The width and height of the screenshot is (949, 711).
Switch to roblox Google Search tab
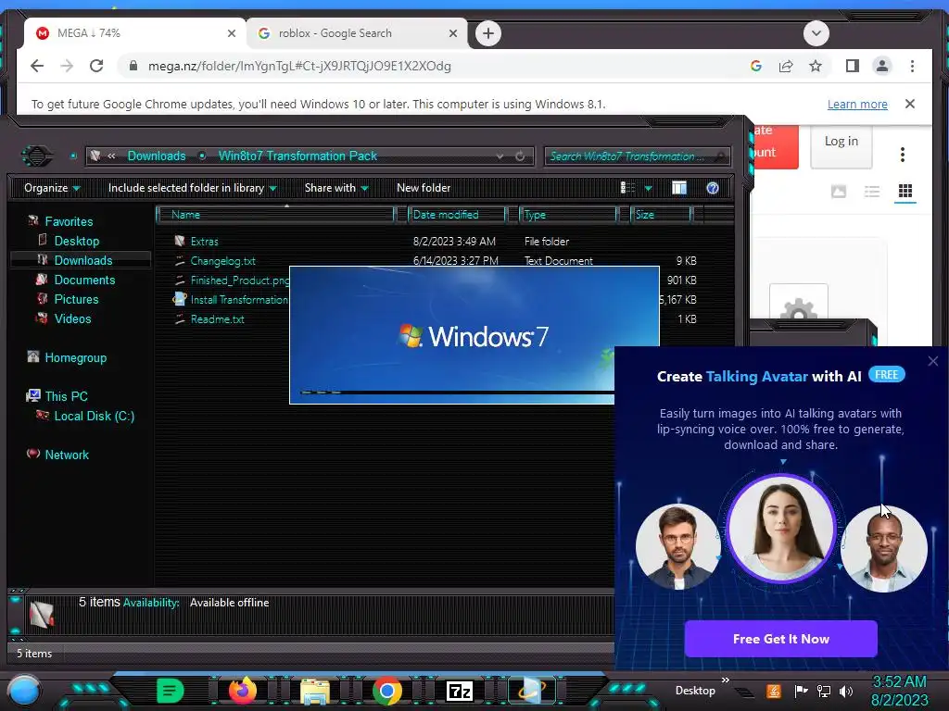click(357, 33)
